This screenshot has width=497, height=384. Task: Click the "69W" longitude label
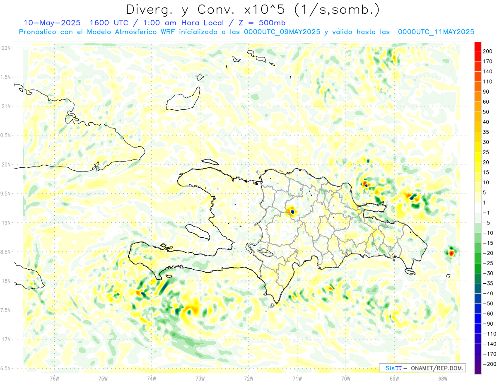(394, 378)
